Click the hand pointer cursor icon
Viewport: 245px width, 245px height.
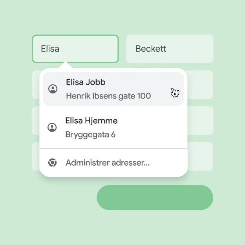[x=175, y=93]
